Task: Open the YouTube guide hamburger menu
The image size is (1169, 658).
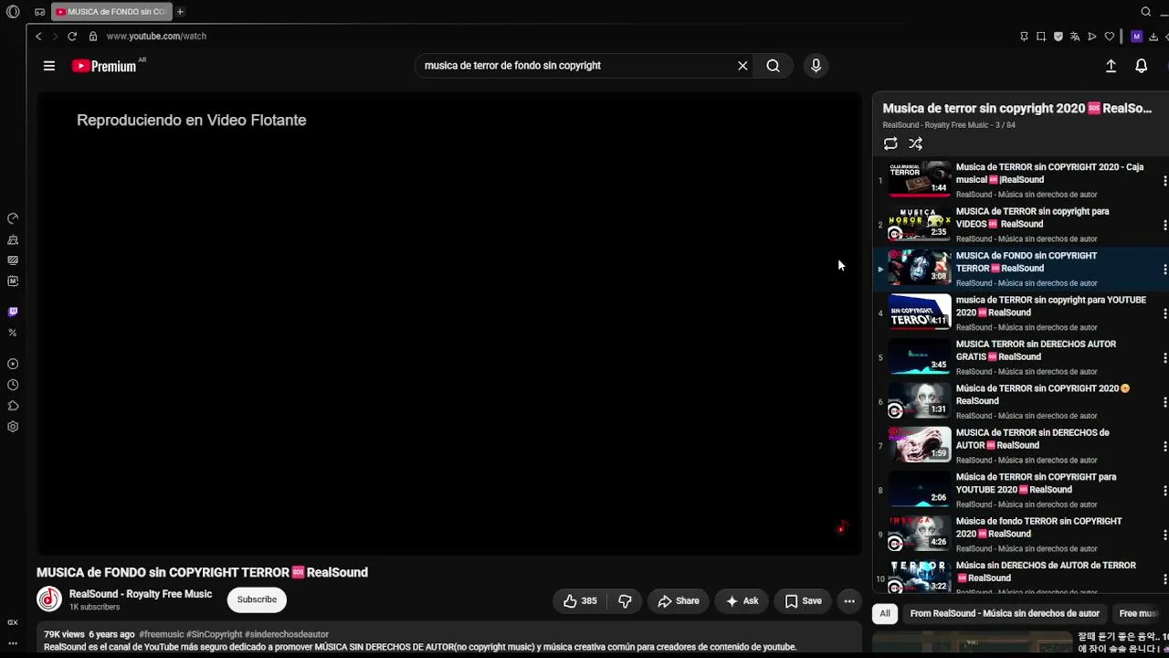Action: coord(49,66)
